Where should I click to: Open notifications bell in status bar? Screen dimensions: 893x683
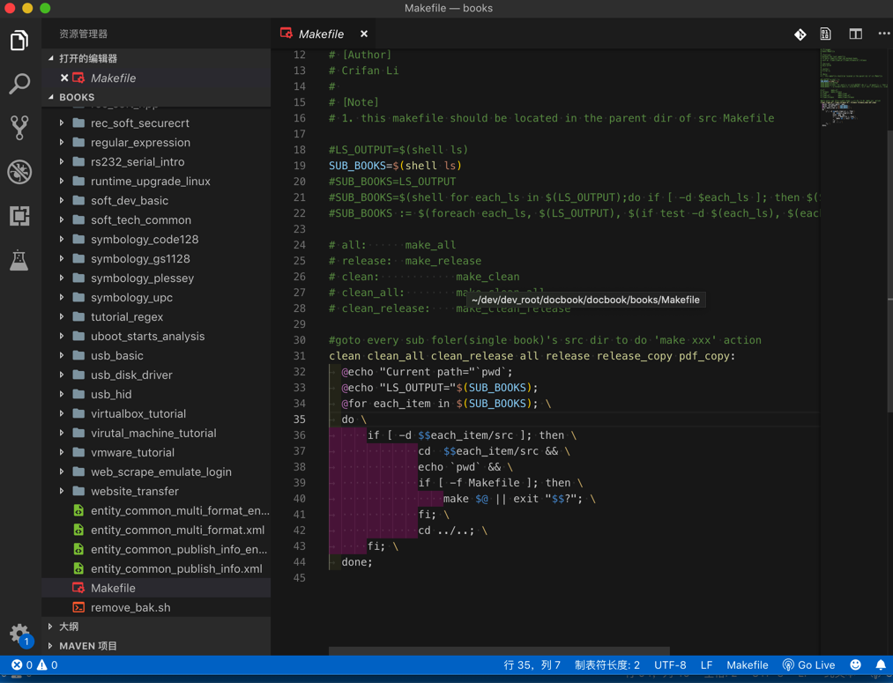pyautogui.click(x=880, y=665)
